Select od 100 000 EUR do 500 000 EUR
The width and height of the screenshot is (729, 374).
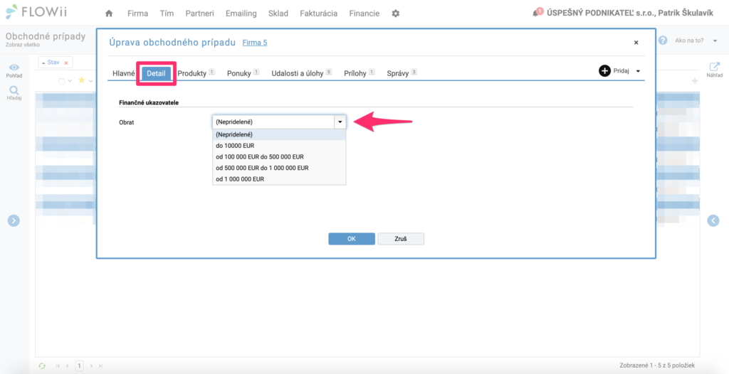pyautogui.click(x=279, y=156)
